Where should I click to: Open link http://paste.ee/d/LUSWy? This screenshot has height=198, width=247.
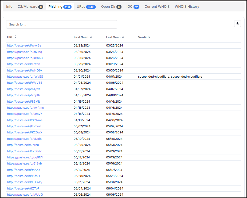point(25,182)
